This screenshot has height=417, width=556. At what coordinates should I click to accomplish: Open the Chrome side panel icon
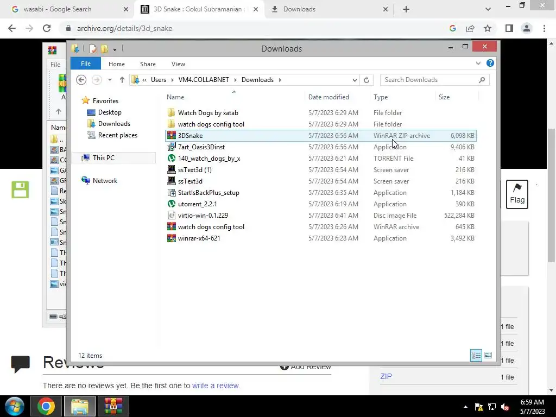pyautogui.click(x=509, y=28)
